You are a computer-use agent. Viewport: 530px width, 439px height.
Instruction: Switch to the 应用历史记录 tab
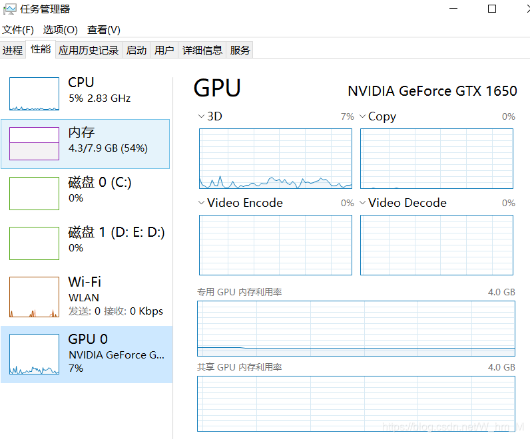coord(89,51)
